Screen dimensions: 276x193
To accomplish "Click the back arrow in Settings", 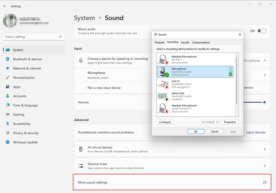I will [5, 6].
